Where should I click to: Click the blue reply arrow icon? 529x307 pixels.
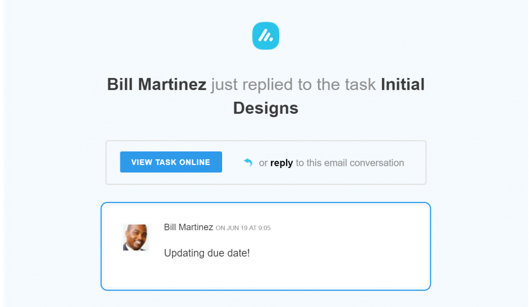[x=248, y=163]
